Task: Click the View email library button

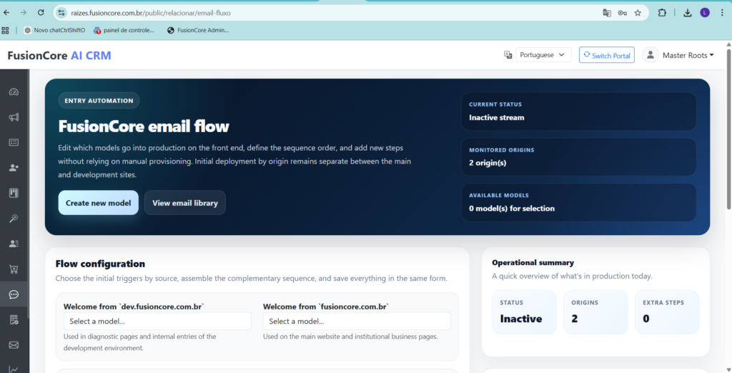Action: pyautogui.click(x=185, y=203)
